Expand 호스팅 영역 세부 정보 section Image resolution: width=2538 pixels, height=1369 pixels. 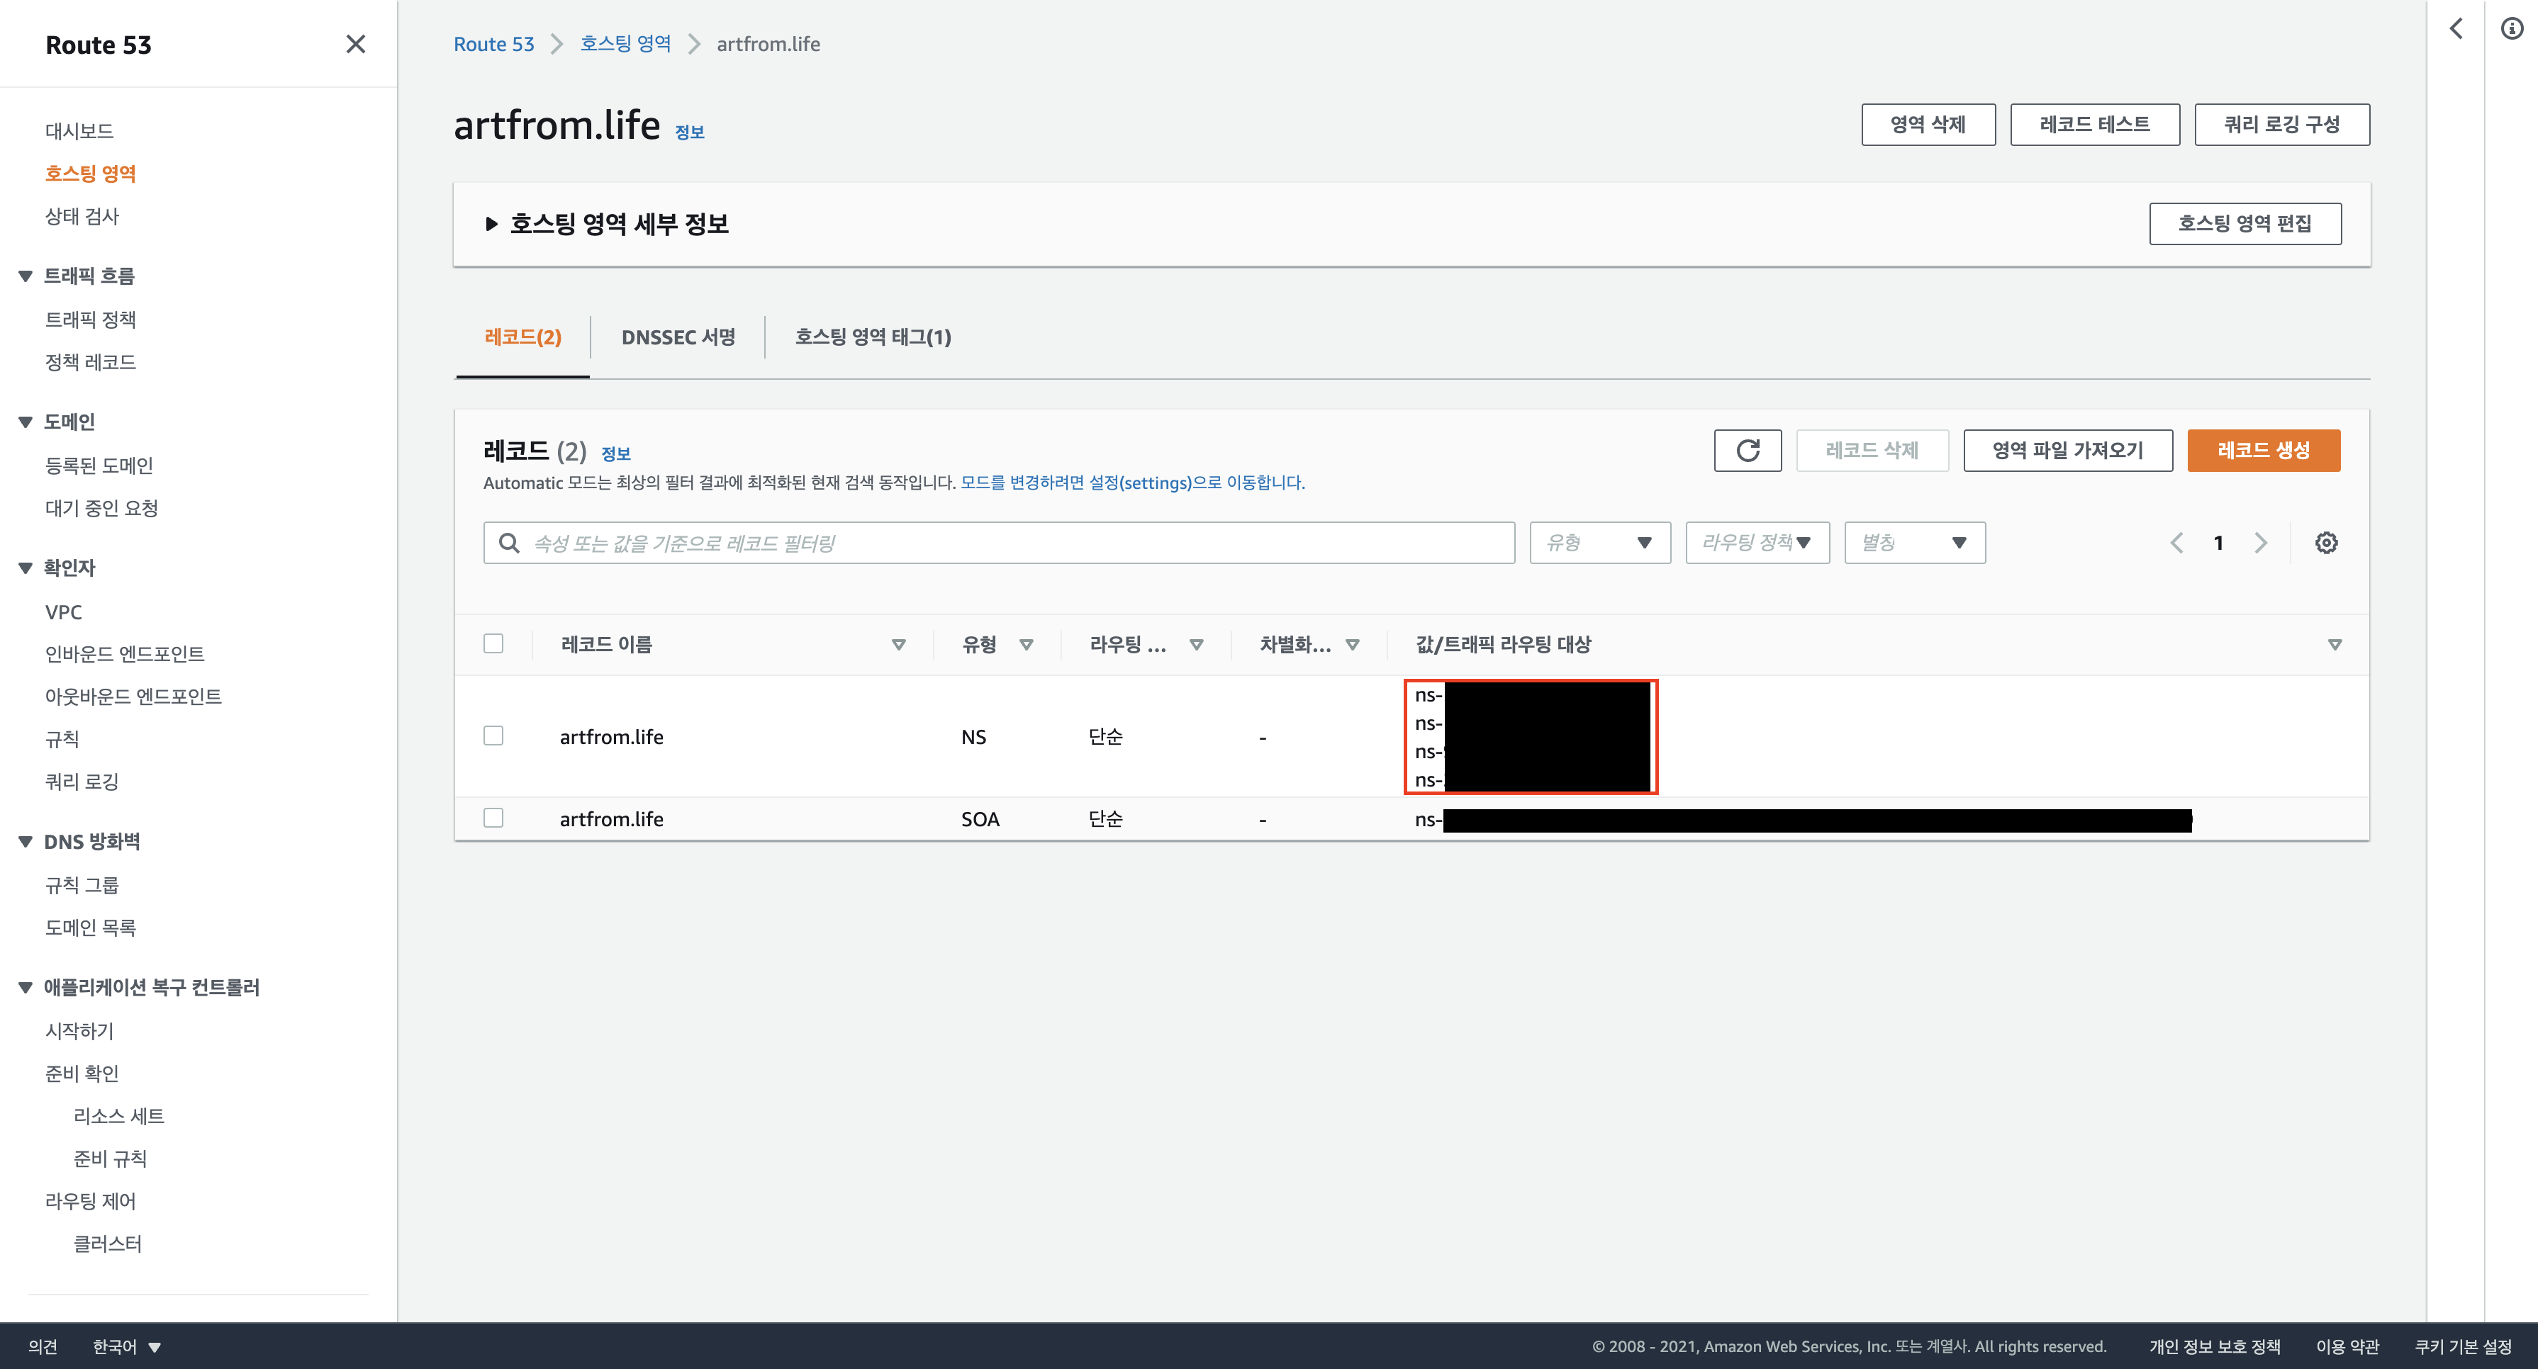[491, 224]
